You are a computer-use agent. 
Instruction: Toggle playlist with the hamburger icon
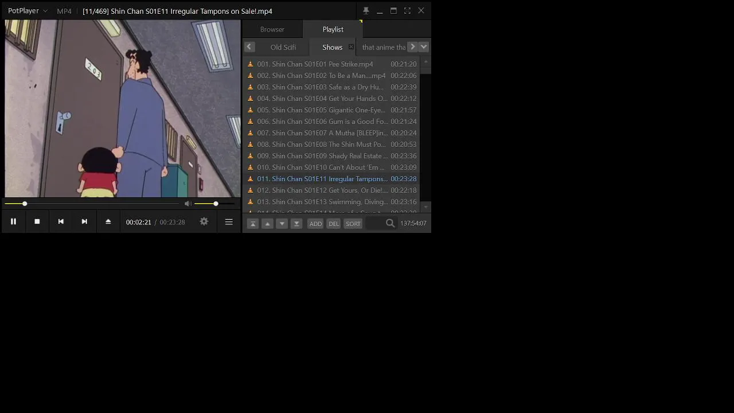pos(229,221)
